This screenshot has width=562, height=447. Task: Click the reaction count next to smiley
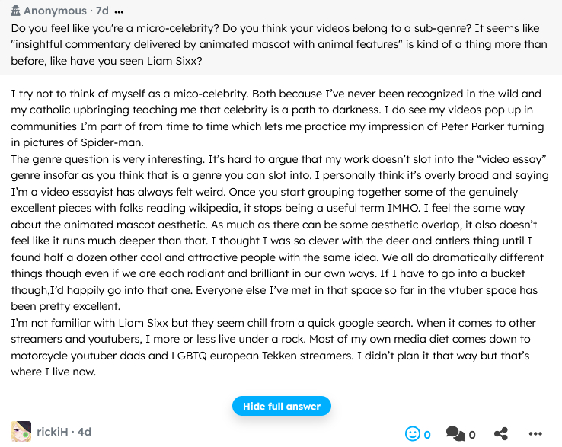[427, 435]
